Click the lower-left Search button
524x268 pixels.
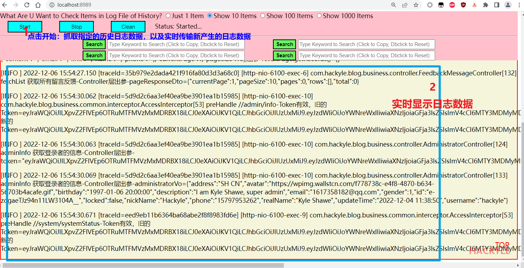tap(94, 55)
